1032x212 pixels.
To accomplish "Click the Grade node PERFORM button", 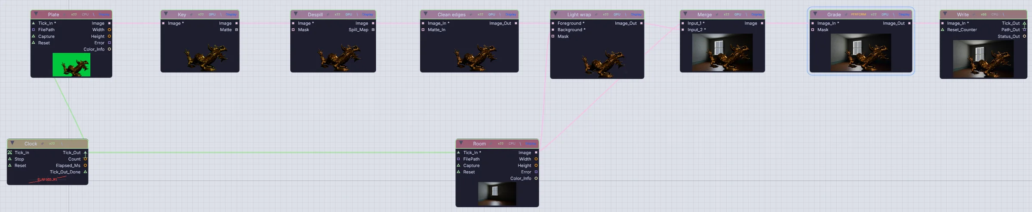I will (x=858, y=15).
